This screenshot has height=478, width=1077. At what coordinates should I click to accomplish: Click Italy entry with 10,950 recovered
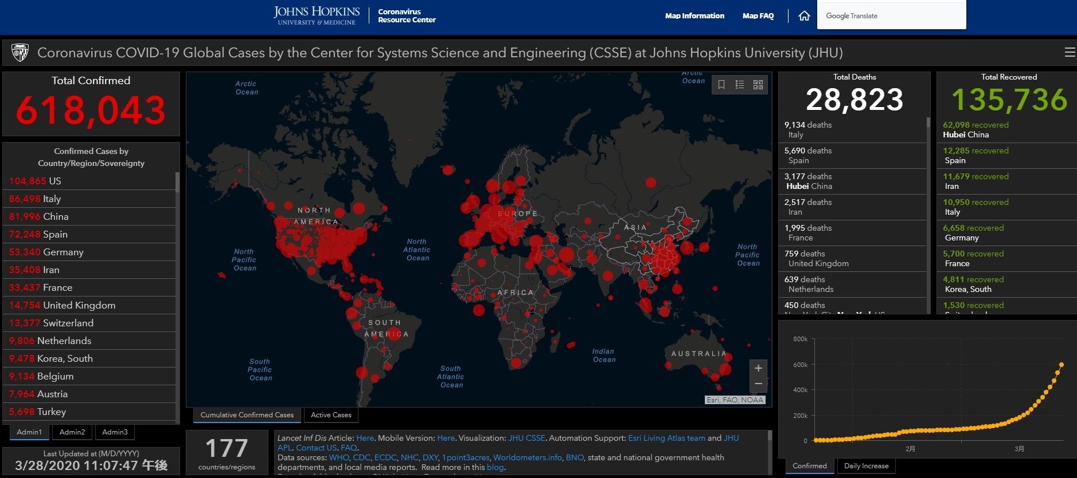1008,207
